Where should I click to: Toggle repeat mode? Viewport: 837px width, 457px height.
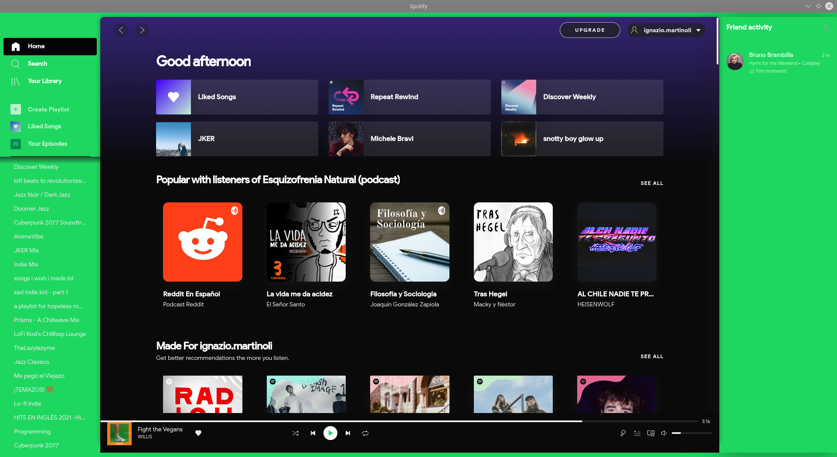(365, 433)
